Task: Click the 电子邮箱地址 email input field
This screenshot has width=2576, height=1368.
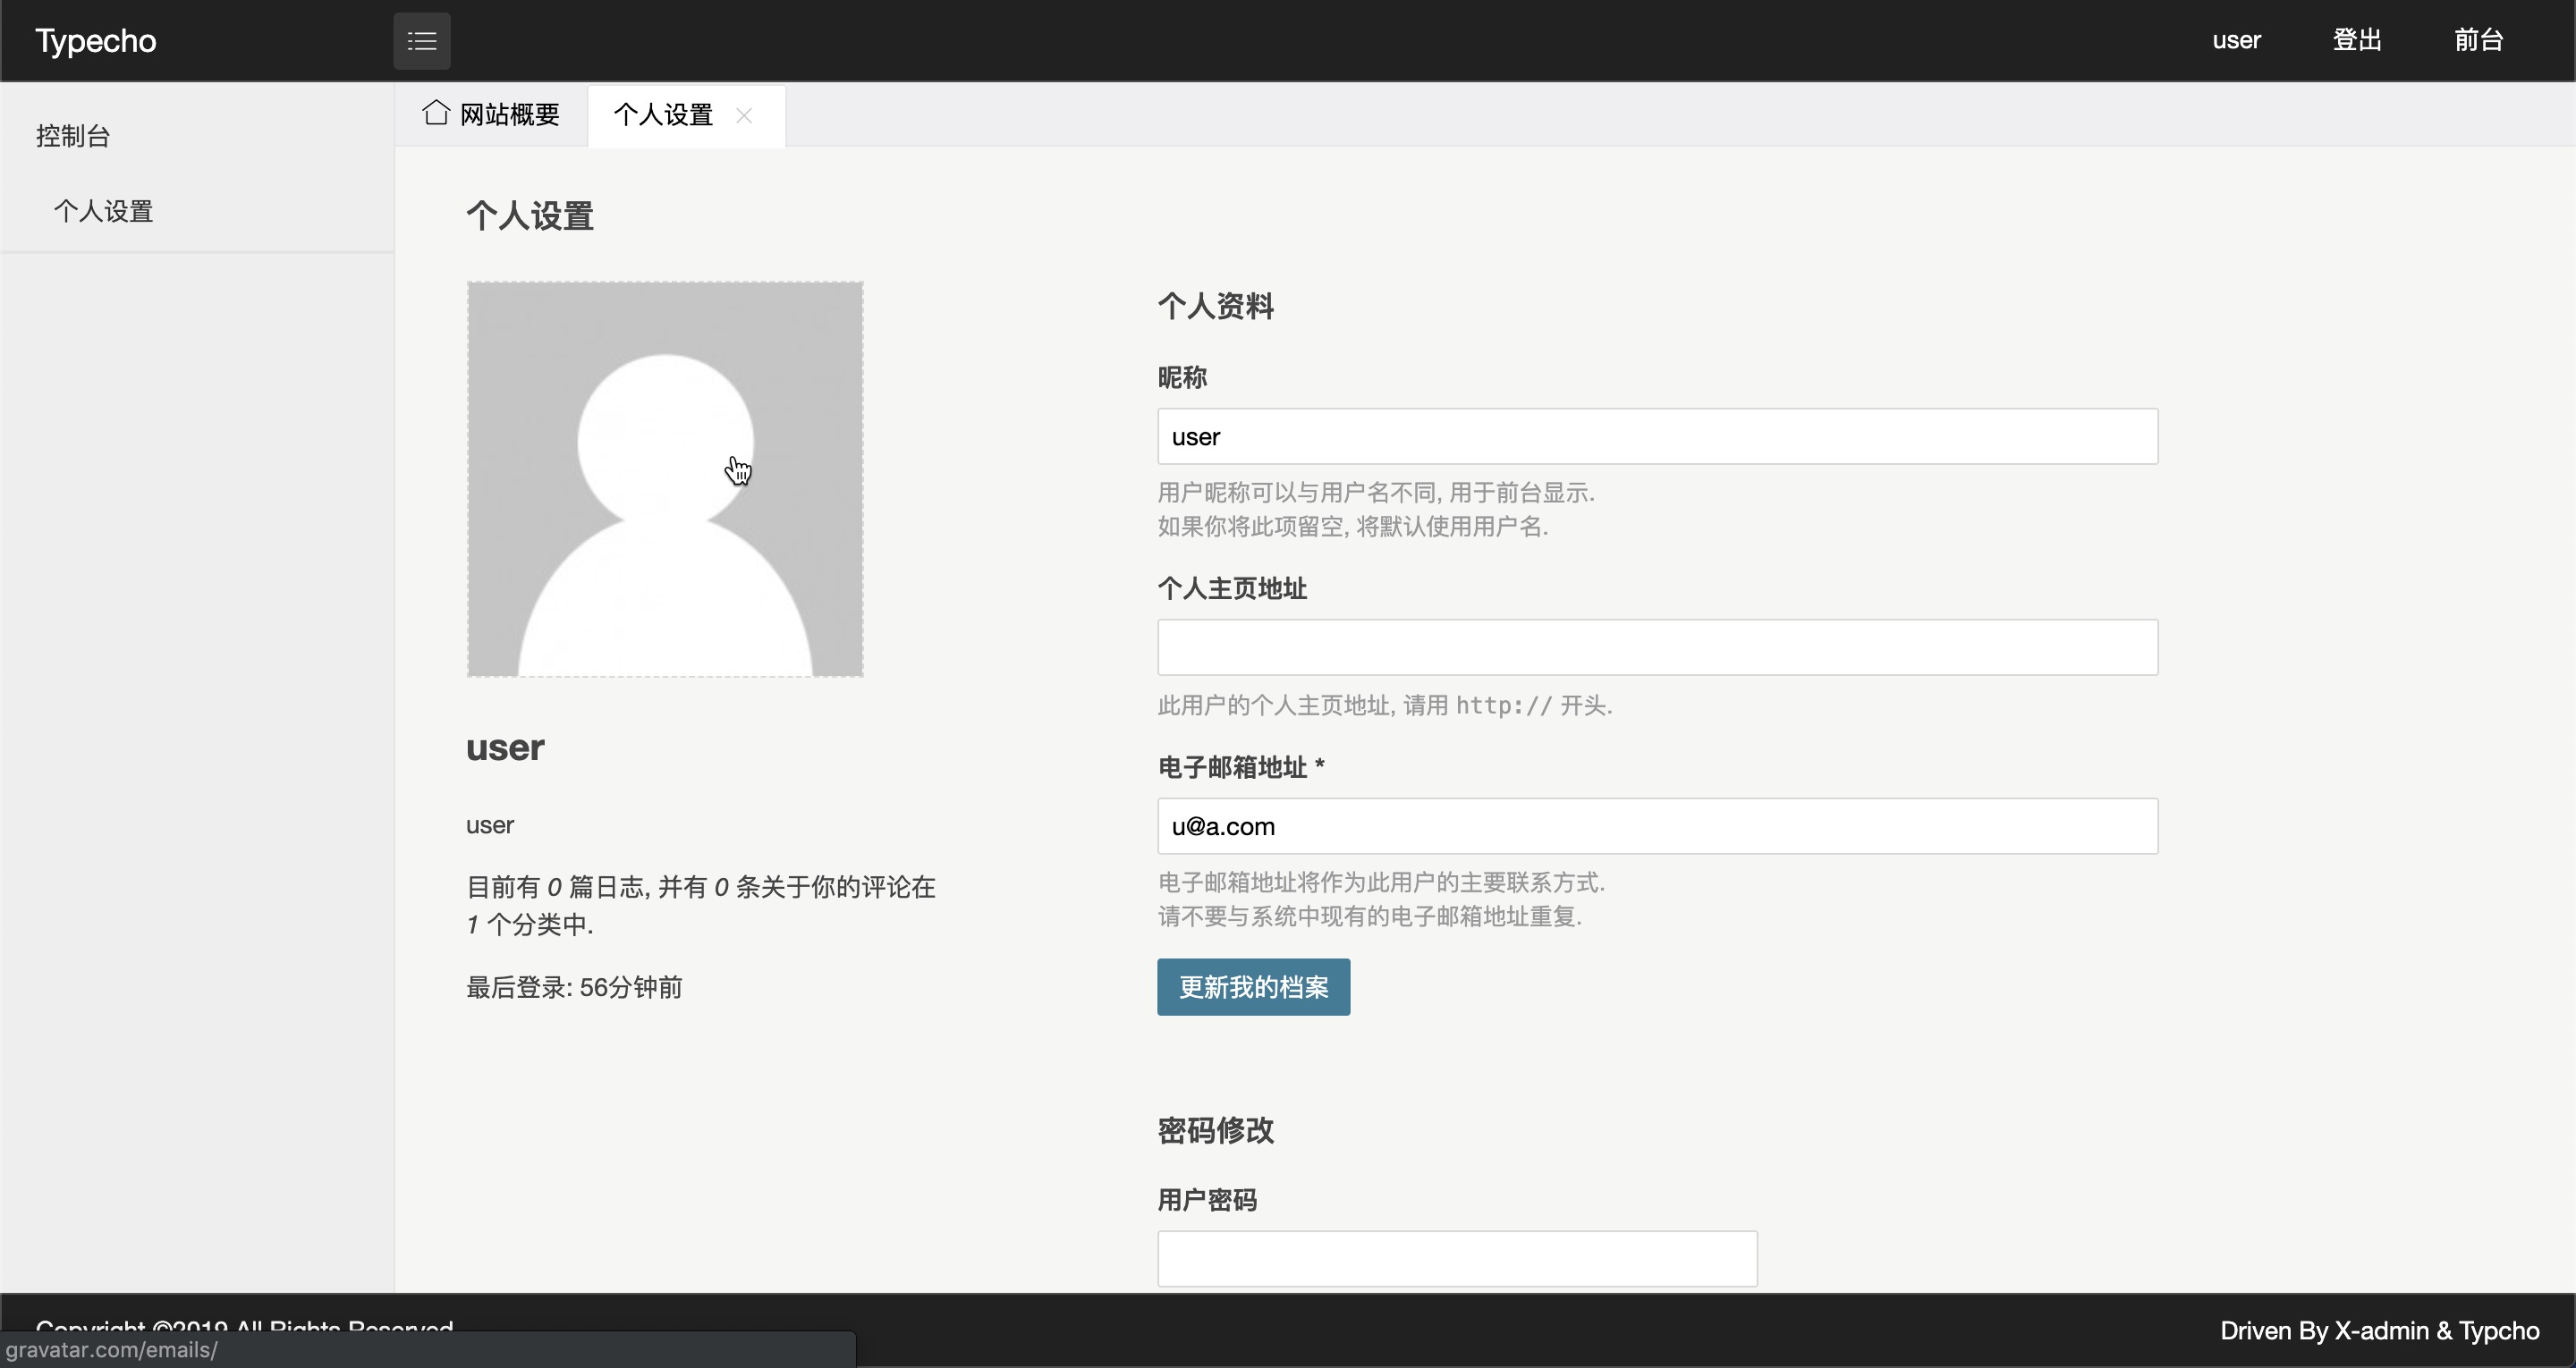Action: pyautogui.click(x=1657, y=826)
